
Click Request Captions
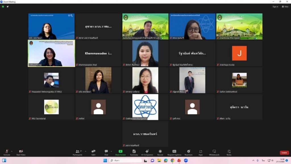click(x=174, y=152)
